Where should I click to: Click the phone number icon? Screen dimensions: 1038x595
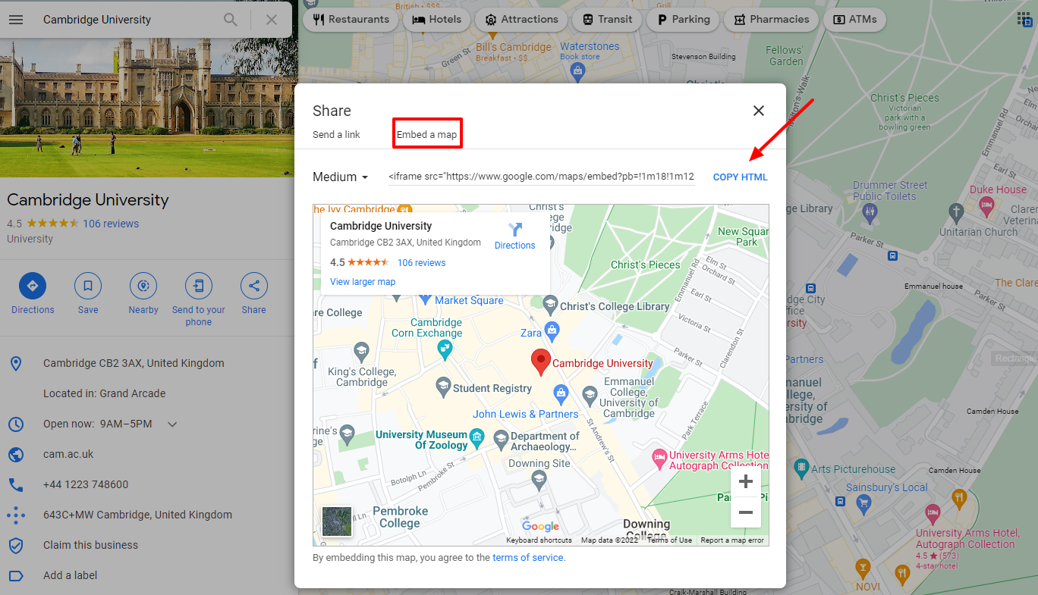[x=16, y=484]
